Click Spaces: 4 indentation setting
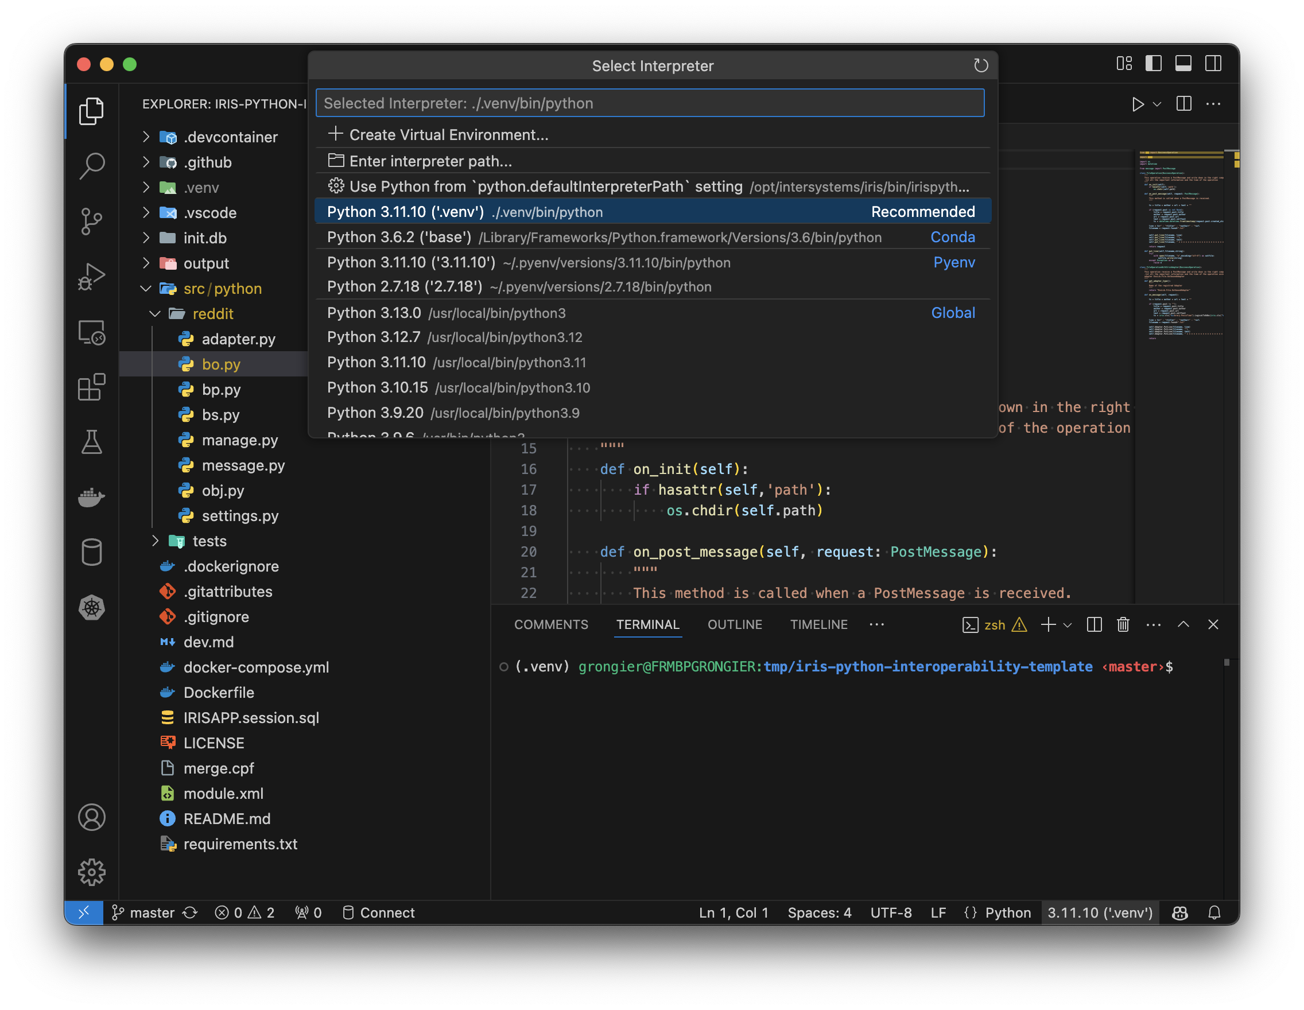The height and width of the screenshot is (1010, 1304). (819, 912)
